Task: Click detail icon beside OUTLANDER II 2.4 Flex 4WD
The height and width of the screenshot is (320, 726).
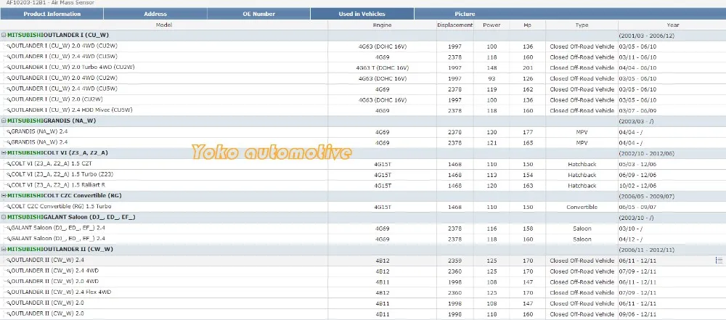Action: (8, 292)
